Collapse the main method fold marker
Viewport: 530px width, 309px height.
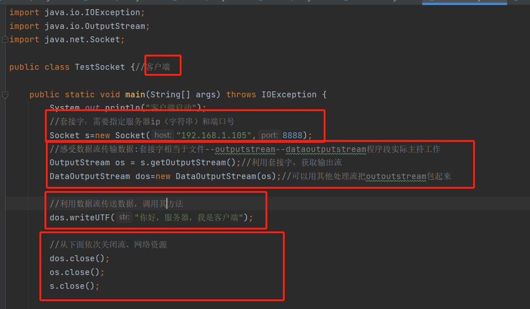click(5, 95)
